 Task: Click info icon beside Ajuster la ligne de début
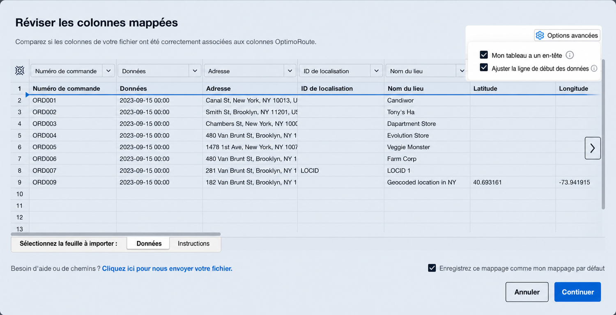point(594,68)
